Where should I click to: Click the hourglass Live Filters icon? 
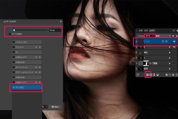[x=154, y=75]
